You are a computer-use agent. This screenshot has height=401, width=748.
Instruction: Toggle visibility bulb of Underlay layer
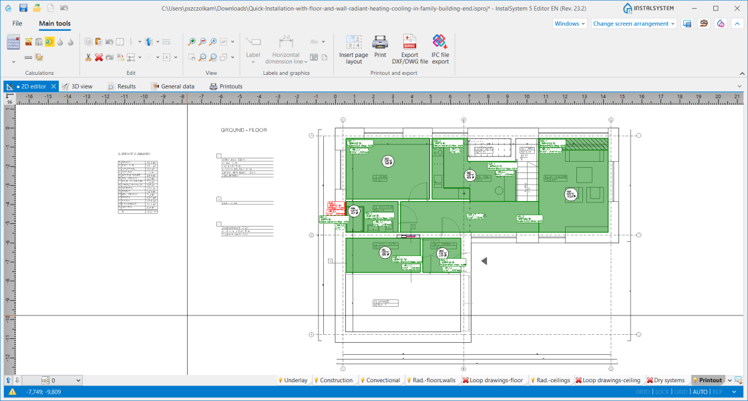tap(280, 380)
